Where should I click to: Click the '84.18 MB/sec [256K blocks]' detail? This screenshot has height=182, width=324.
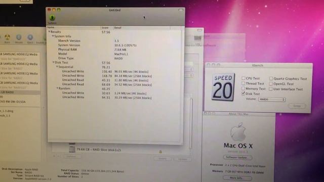tap(133, 76)
